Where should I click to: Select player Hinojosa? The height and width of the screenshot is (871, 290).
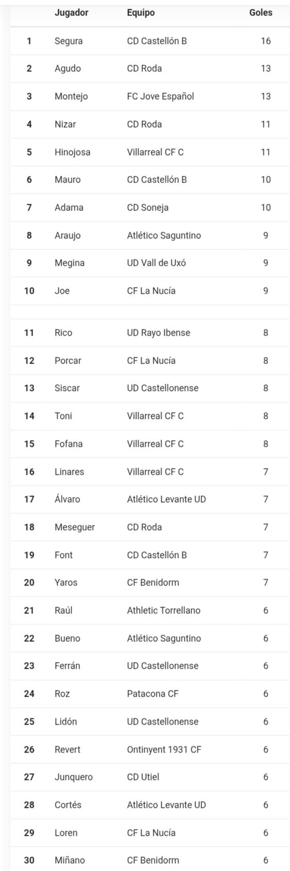click(x=72, y=152)
